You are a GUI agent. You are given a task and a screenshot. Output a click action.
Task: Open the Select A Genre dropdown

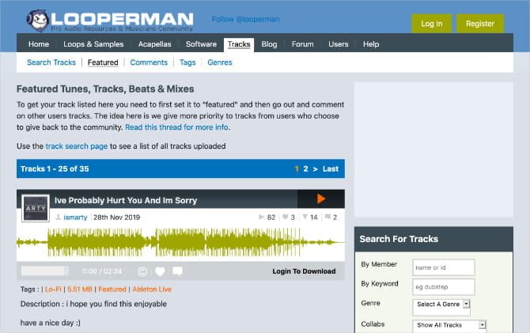point(441,304)
